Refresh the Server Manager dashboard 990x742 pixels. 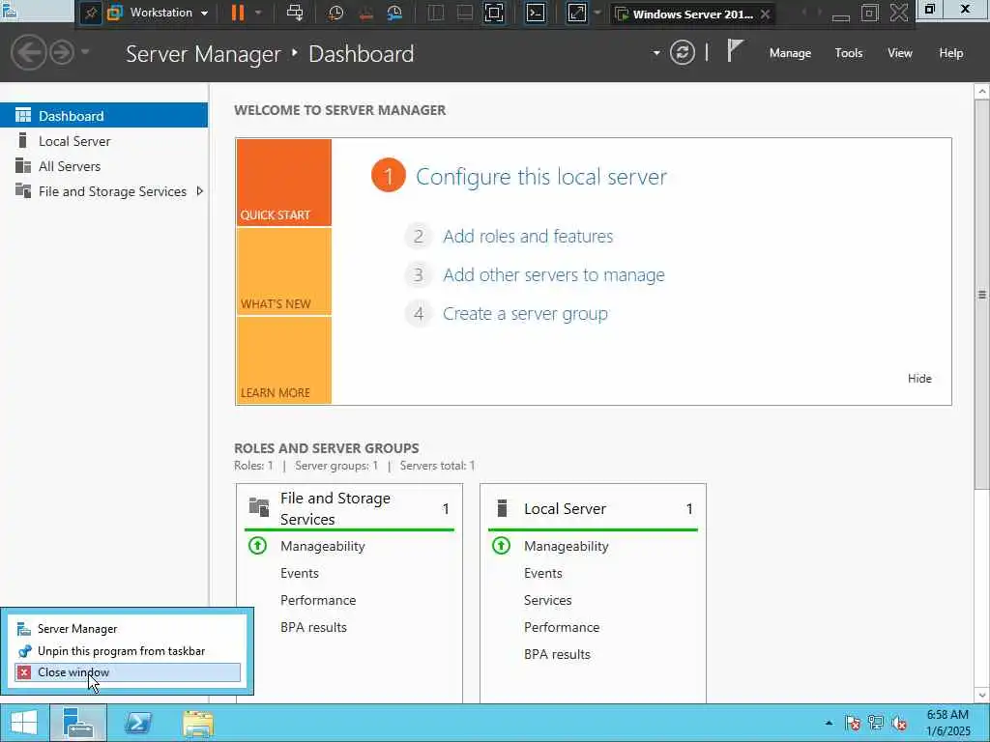(682, 52)
